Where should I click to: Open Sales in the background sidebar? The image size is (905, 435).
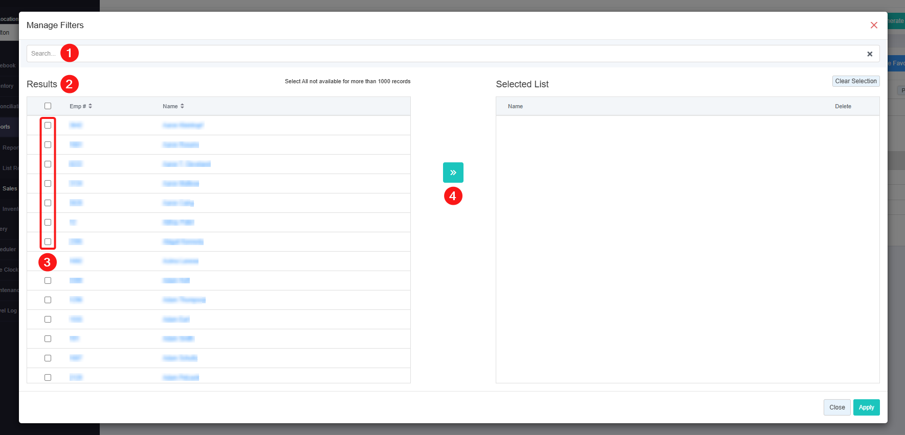tap(10, 188)
